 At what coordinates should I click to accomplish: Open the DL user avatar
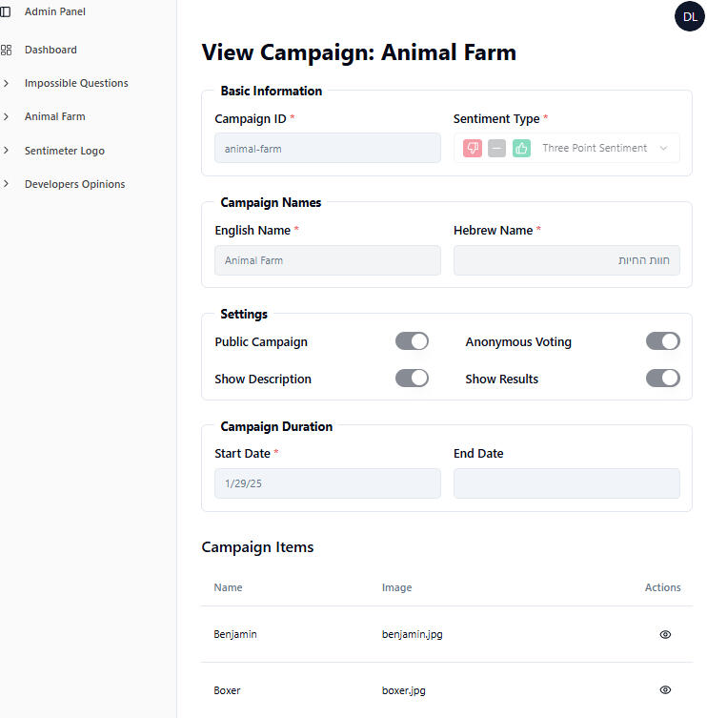pos(690,16)
